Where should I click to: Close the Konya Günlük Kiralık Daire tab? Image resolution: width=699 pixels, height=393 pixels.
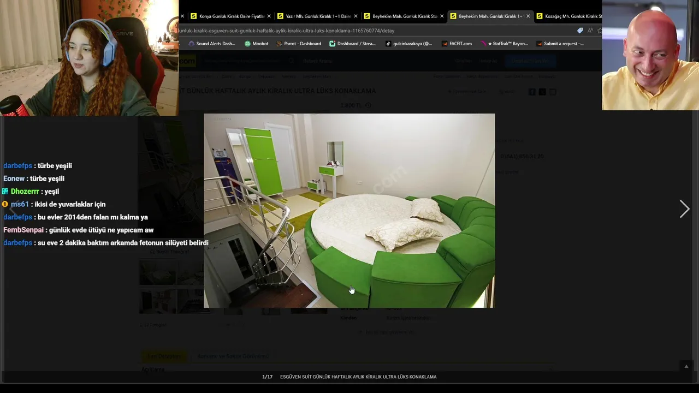(269, 16)
